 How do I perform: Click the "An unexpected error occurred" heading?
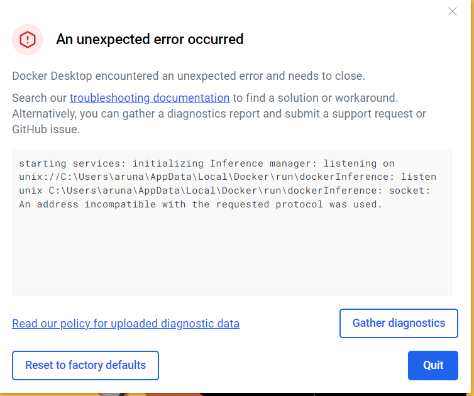[x=150, y=40]
